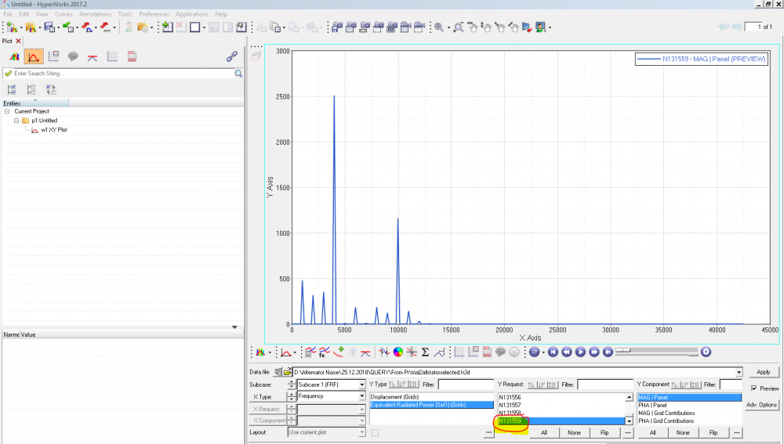Click the Headers and Footers red page icon
784x444 pixels.
coord(487,352)
